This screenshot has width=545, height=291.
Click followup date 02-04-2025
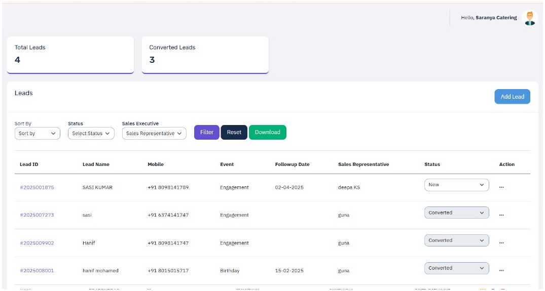coord(289,187)
